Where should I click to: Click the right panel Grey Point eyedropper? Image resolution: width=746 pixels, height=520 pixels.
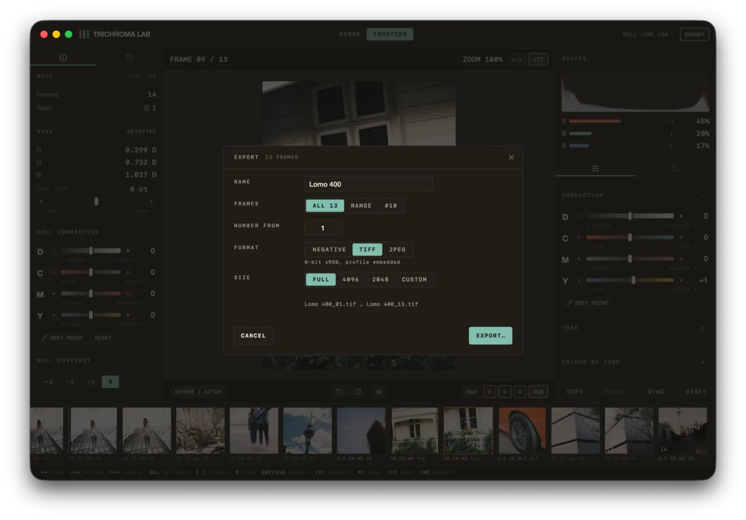click(587, 303)
